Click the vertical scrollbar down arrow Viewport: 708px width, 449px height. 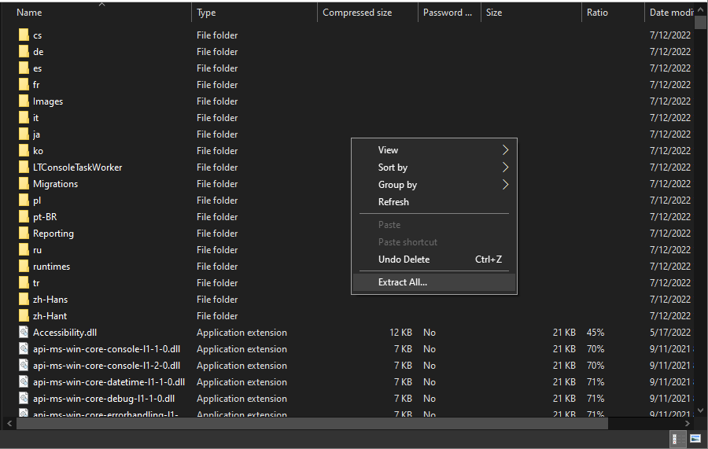tap(701, 410)
